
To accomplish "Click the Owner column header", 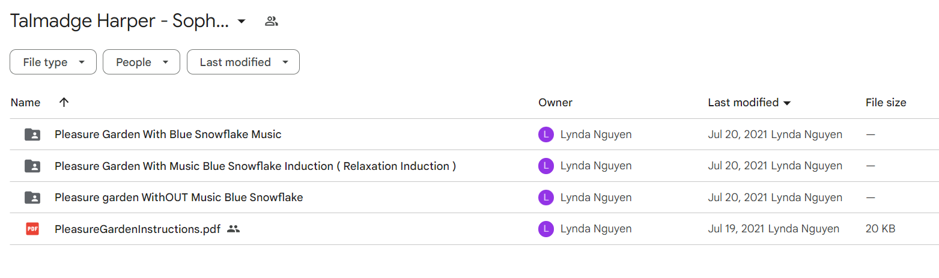I will (555, 103).
